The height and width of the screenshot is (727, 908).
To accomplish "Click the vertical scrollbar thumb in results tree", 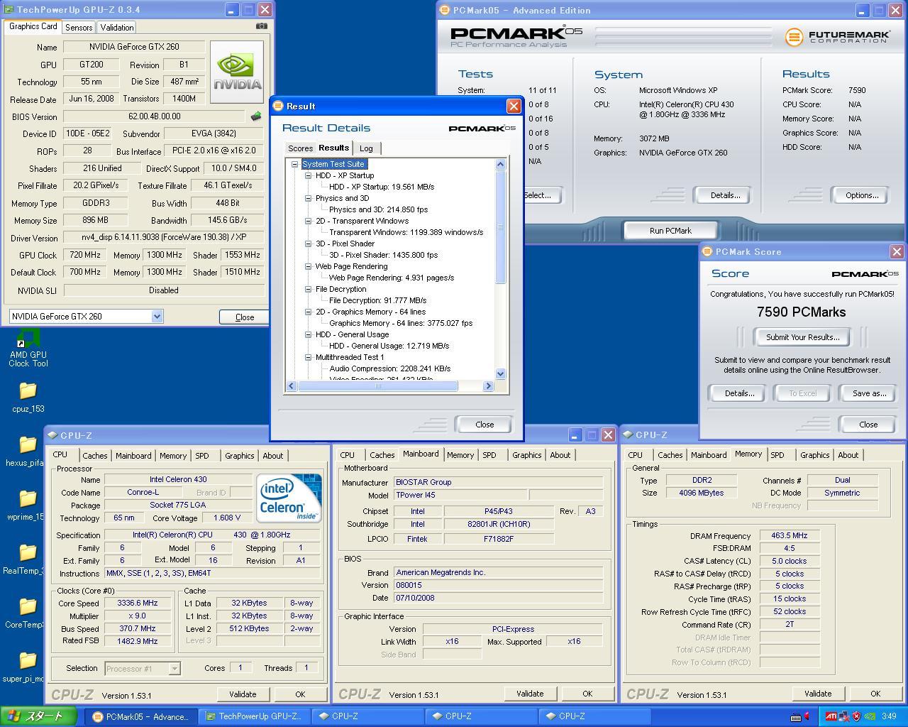I will click(500, 226).
